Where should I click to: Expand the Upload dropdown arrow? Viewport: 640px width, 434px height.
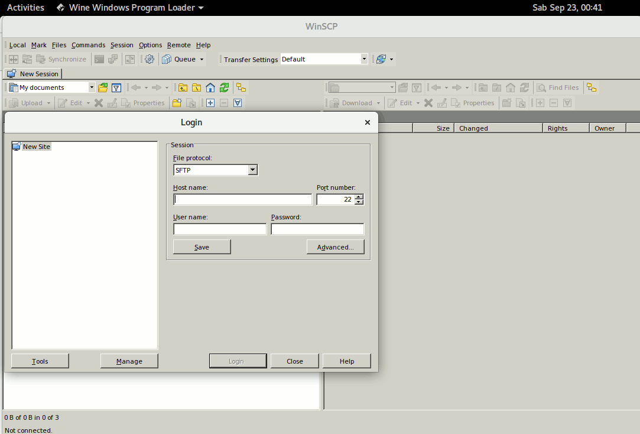pos(48,103)
